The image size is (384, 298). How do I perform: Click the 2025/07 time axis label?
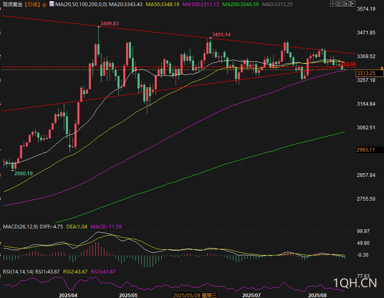252,295
